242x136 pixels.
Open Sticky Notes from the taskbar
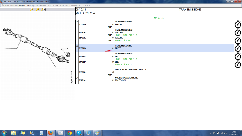pyautogui.click(x=23, y=133)
